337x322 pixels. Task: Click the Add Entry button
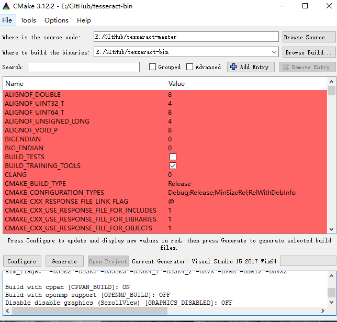pyautogui.click(x=251, y=67)
